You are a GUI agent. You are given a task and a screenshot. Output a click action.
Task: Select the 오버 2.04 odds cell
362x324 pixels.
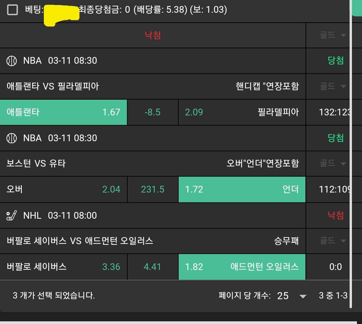(63, 190)
